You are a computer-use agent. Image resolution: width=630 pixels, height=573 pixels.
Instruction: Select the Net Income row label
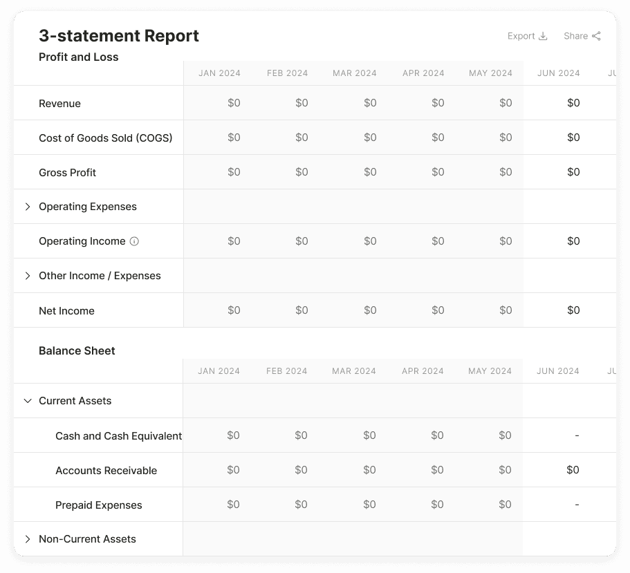point(66,311)
